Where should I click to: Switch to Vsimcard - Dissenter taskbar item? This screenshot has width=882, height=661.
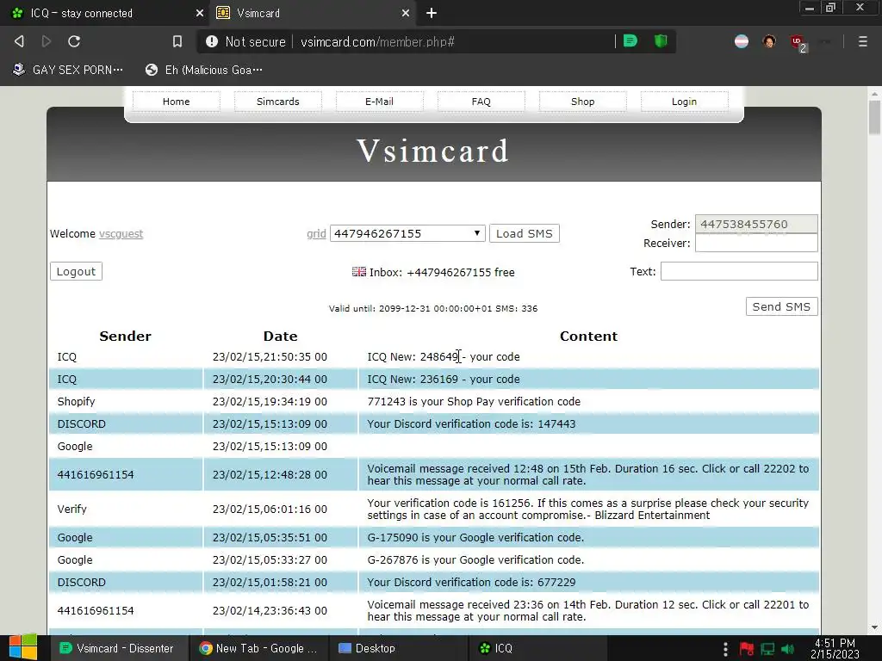[117, 648]
